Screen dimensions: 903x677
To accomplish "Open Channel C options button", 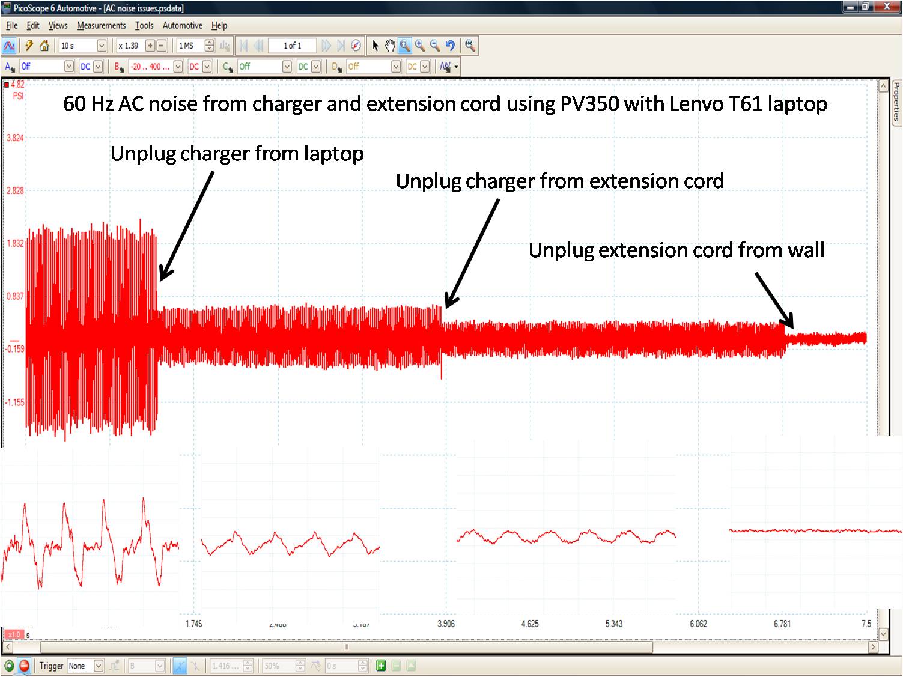I will point(228,67).
